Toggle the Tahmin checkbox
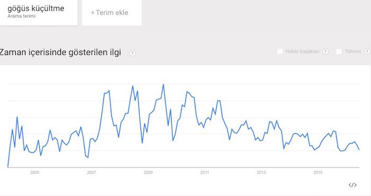Viewport: 371px width, 196px height. 339,51
